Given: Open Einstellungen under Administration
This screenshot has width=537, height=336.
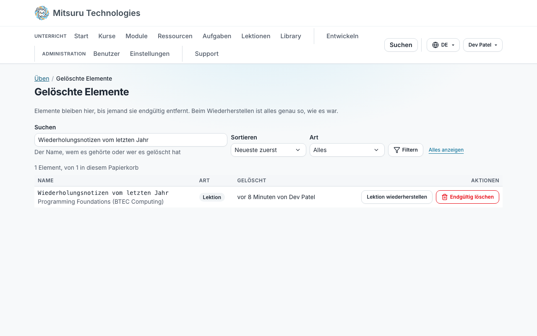Looking at the screenshot, I should 150,54.
